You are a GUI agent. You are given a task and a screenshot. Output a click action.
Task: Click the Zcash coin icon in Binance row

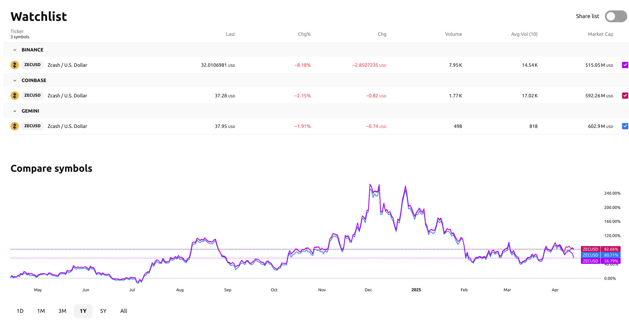15,65
